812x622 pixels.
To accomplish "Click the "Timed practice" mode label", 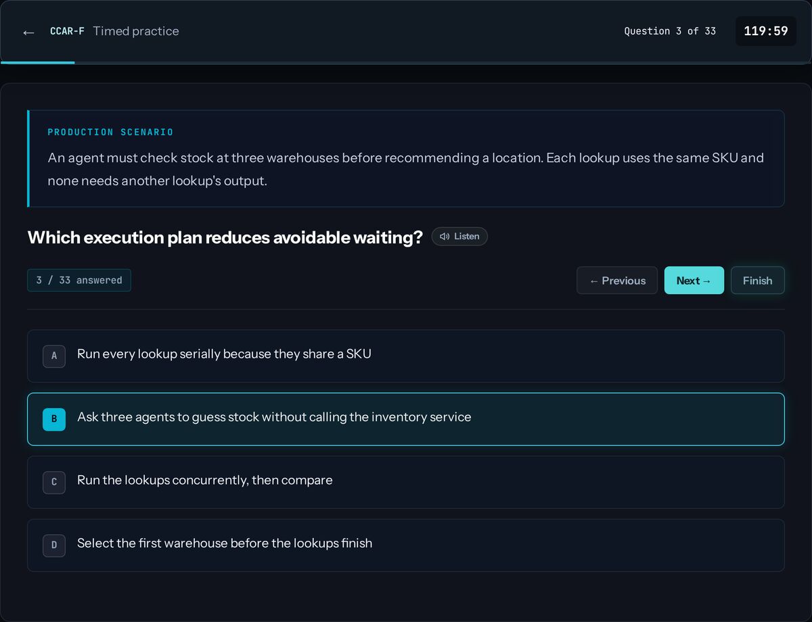I will (x=136, y=31).
